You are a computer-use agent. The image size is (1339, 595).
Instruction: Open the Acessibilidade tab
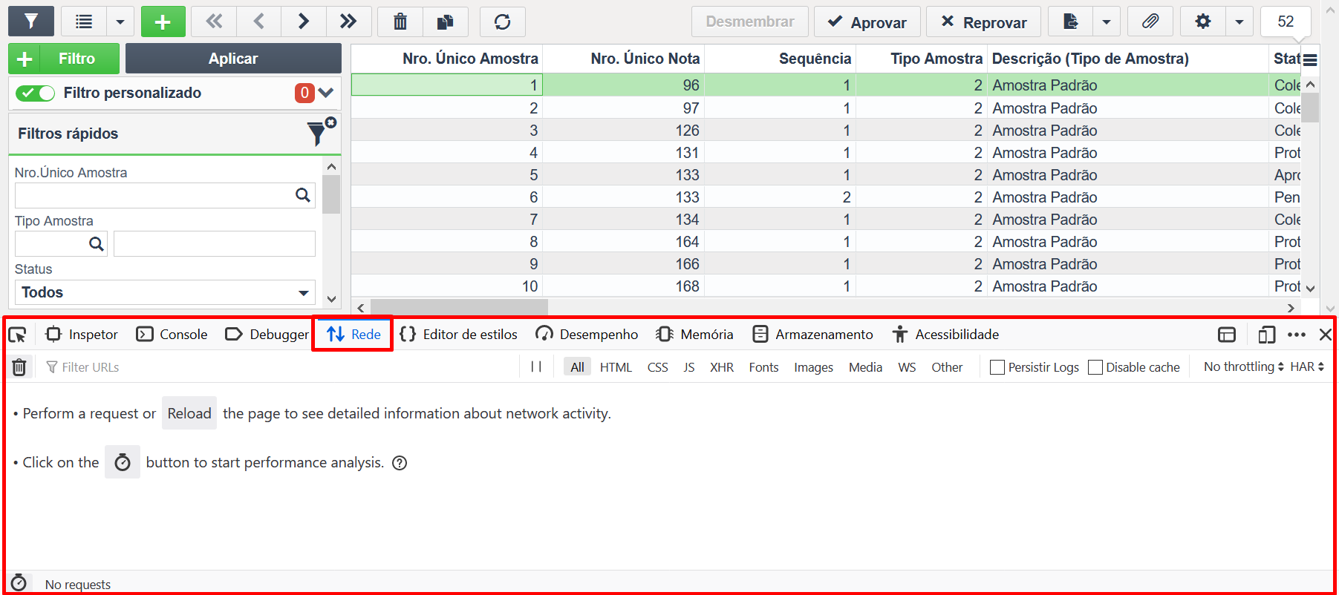pos(946,335)
